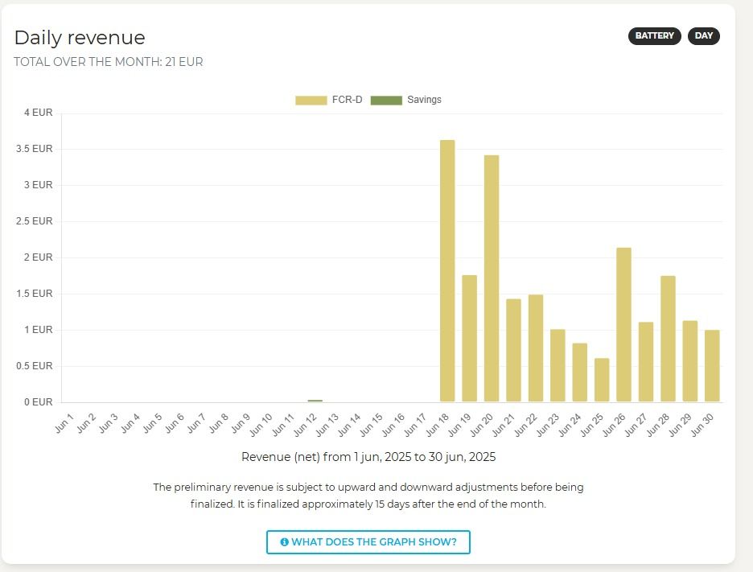Click the Jun 19 revenue bar
Image resolution: width=753 pixels, height=572 pixels.
[470, 339]
